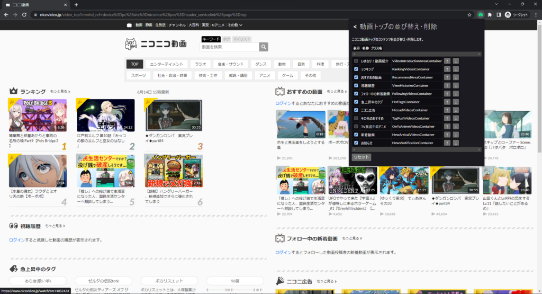Select the マイリスト search tab
Viewport: 542px width, 294px height.
pyautogui.click(x=241, y=39)
